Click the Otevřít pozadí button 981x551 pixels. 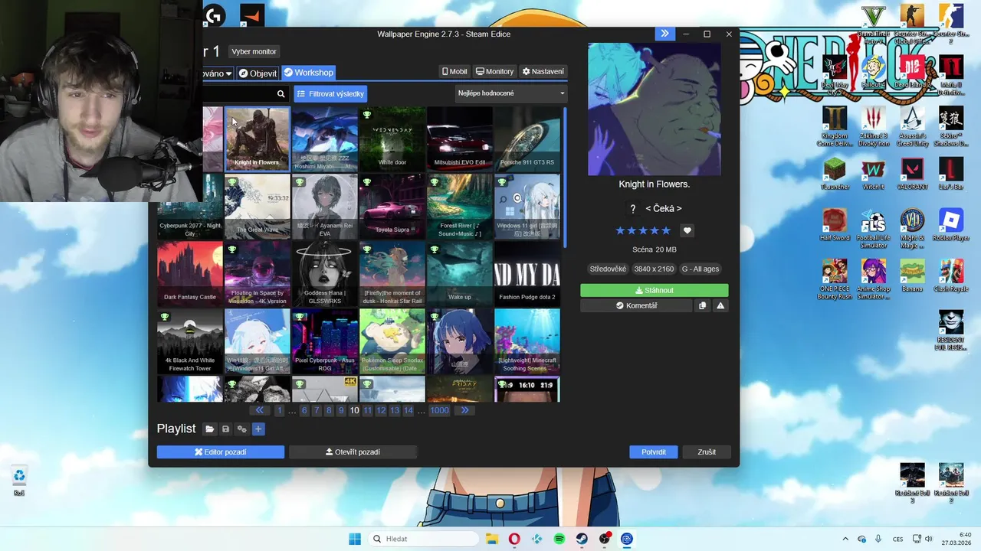(x=353, y=452)
